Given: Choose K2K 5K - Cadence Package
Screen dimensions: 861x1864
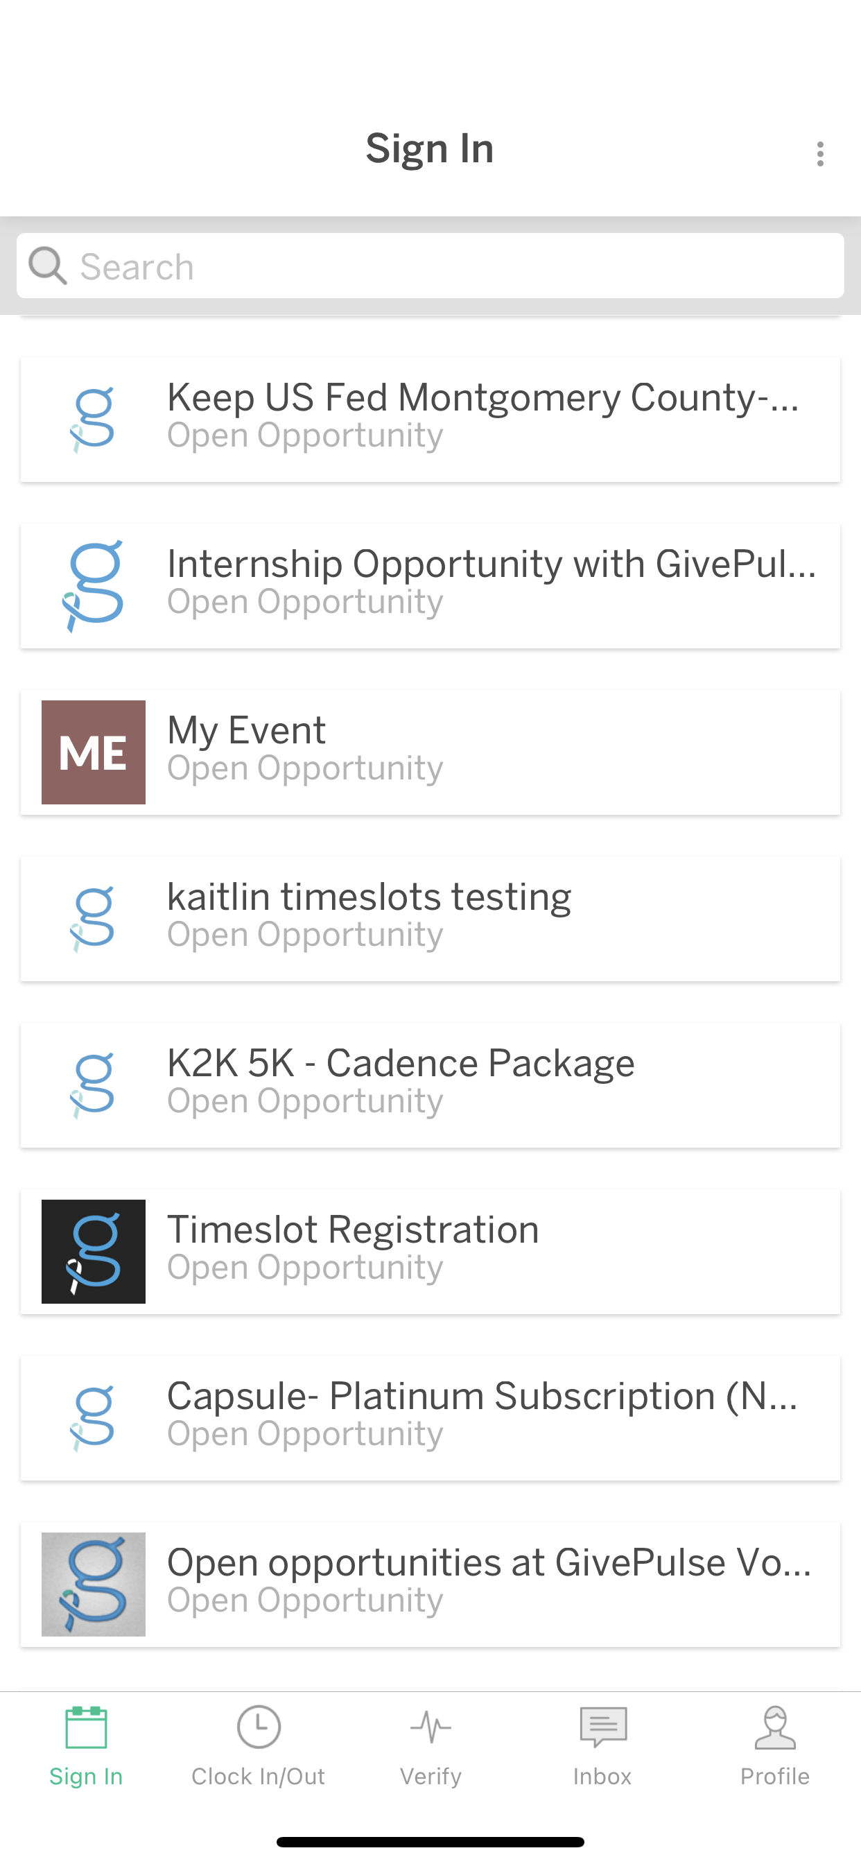Looking at the screenshot, I should click(430, 1085).
